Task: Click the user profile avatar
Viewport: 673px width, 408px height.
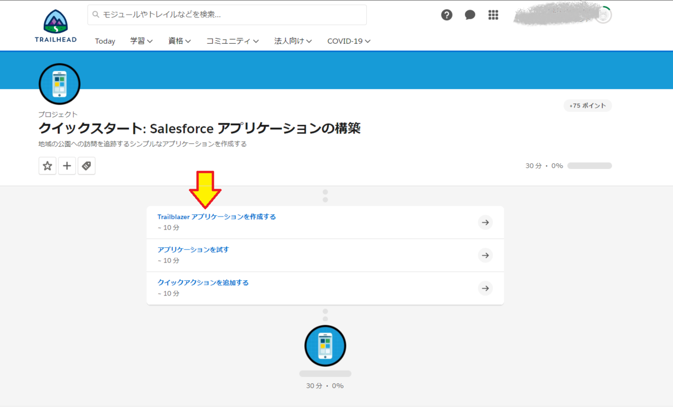Action: coord(603,15)
